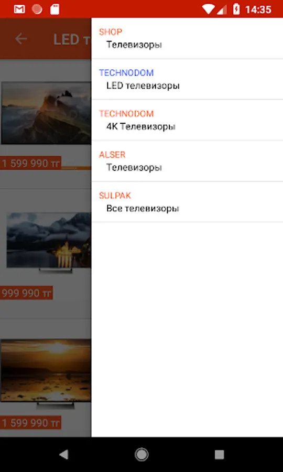Tap the Android back navigation button
Image resolution: width=283 pixels, height=472 pixels.
(x=63, y=455)
